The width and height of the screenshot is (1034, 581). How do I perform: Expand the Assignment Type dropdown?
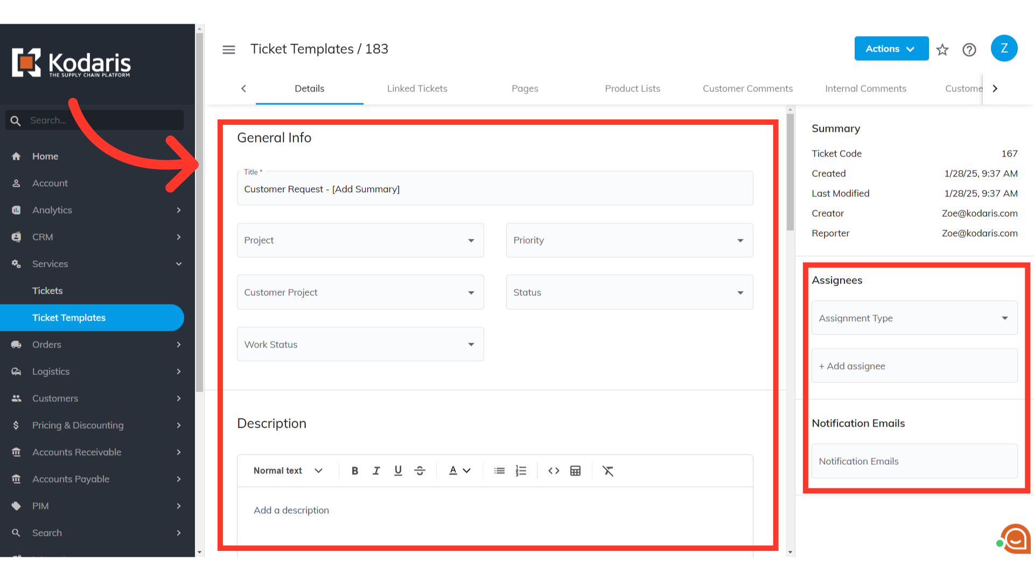click(x=914, y=318)
